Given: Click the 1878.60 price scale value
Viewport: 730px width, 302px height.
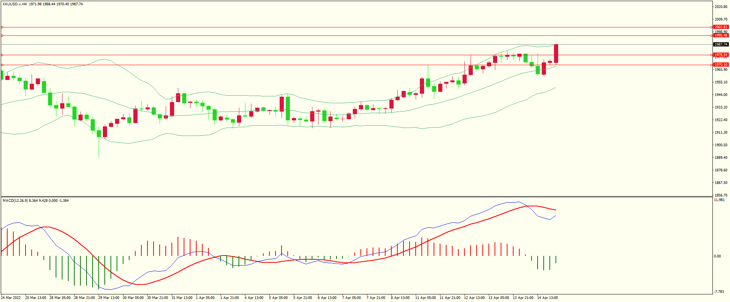Looking at the screenshot, I should 721,170.
